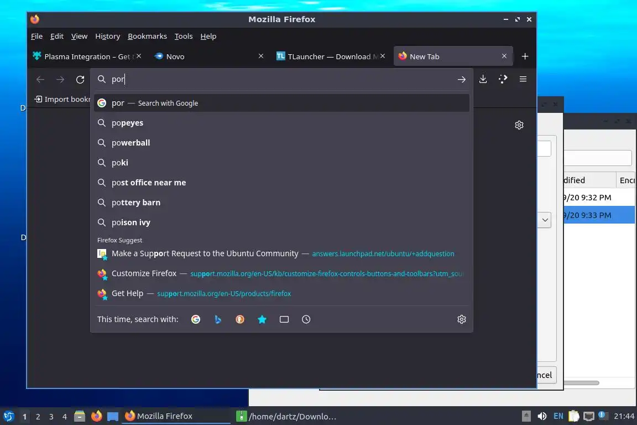Image resolution: width=637 pixels, height=425 pixels.
Task: Activate /home/dartz/Downlo... taskbar window
Action: (287, 416)
